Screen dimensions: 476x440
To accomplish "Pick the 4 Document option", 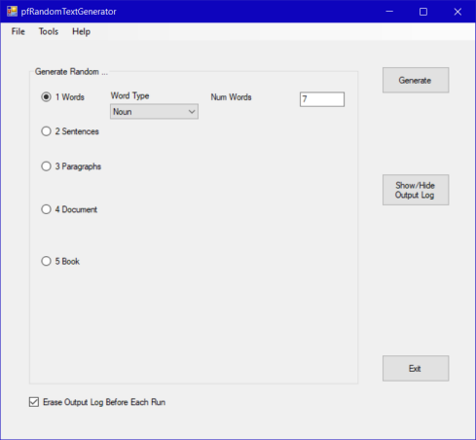I will pos(46,209).
